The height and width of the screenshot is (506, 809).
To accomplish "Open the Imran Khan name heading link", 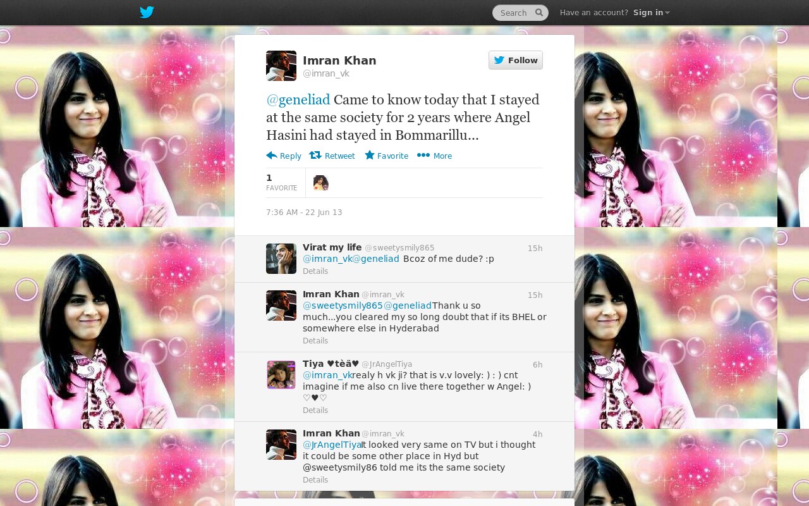I will tap(339, 61).
